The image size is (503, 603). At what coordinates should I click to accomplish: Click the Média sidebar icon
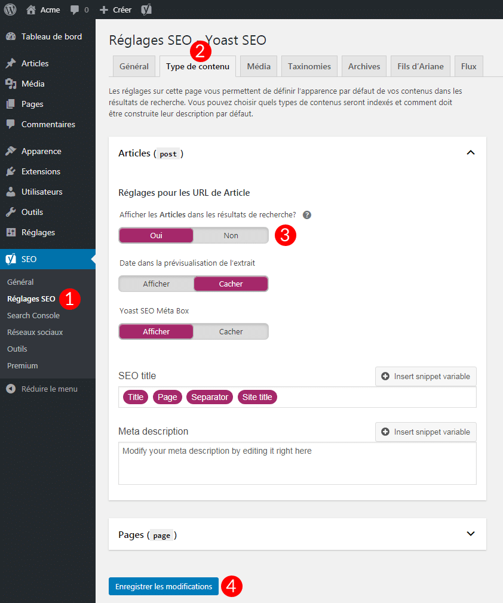tap(11, 84)
